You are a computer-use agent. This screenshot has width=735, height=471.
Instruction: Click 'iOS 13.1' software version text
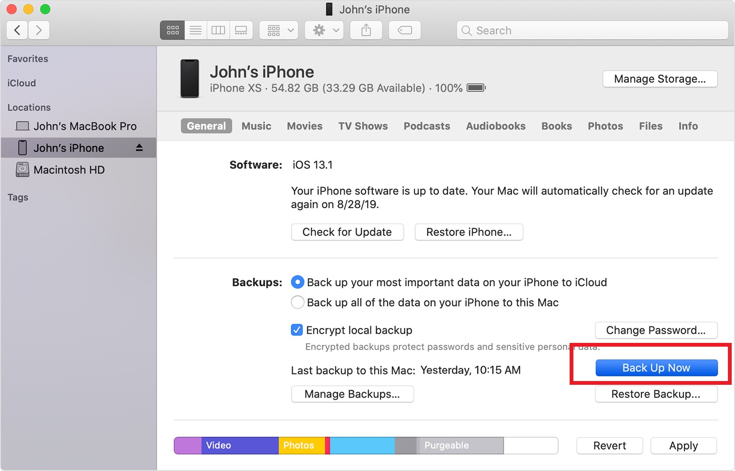(x=312, y=165)
